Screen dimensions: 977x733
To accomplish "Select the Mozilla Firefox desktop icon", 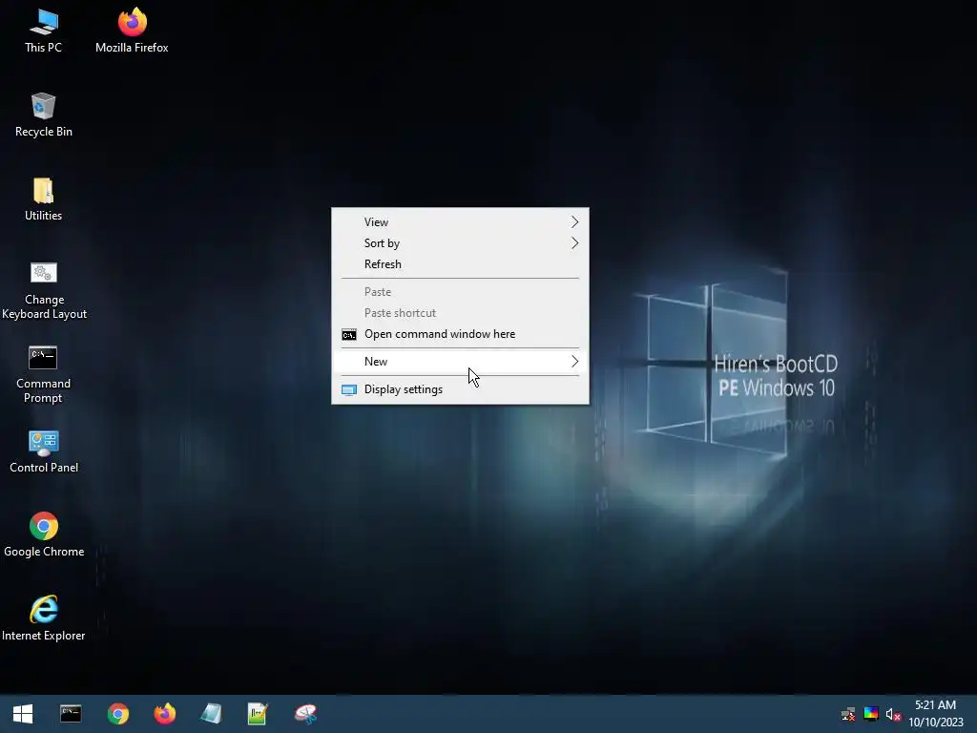I will [132, 31].
